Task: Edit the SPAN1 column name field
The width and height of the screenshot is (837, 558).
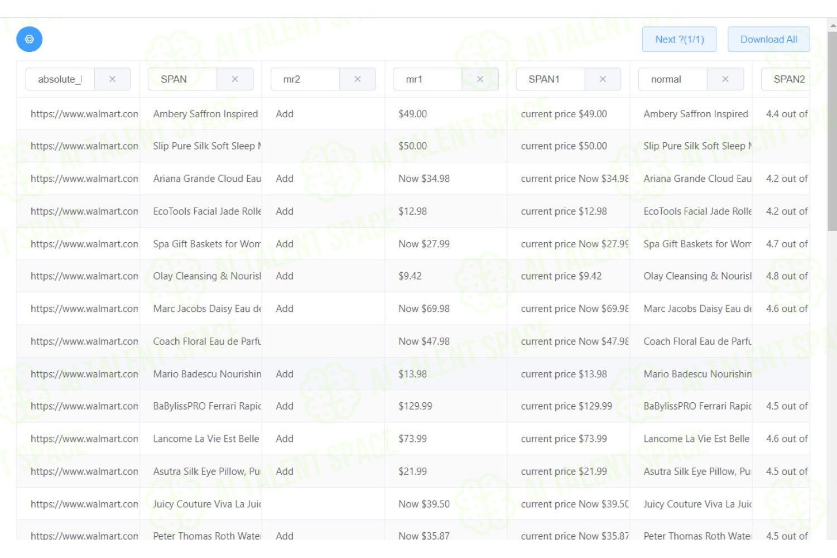Action: [550, 79]
